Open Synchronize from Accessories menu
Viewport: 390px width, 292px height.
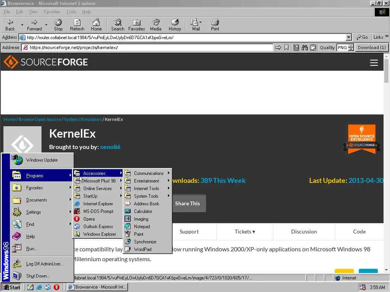148,241
